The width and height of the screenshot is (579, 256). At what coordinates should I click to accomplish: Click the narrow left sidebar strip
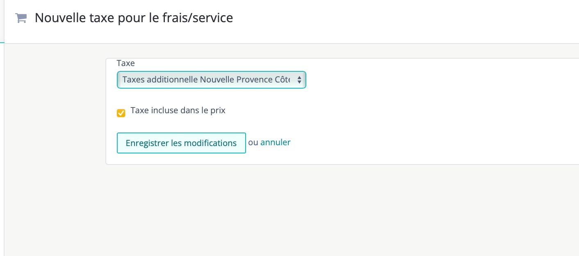tap(2, 144)
